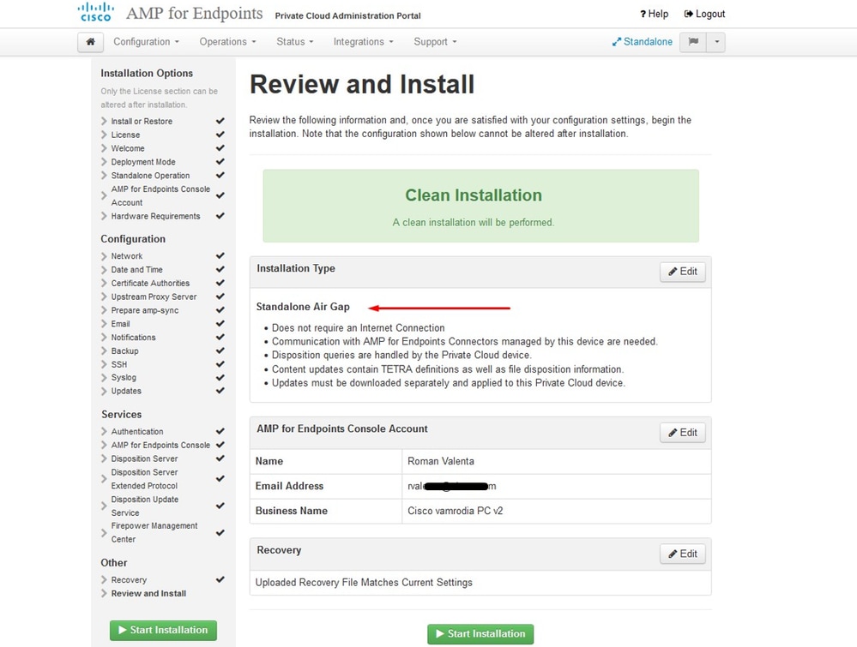
Task: Click the checkmark next to Updates
Action: 220,391
